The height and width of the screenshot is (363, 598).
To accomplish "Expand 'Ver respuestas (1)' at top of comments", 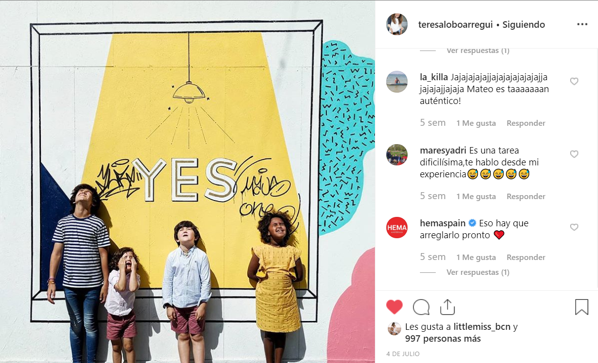I will [x=478, y=51].
